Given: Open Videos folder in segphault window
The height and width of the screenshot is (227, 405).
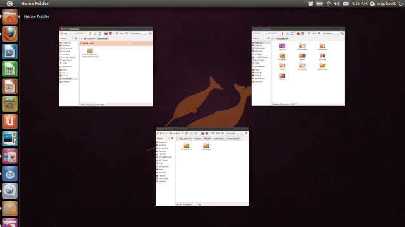Looking at the screenshot, I should point(282,76).
